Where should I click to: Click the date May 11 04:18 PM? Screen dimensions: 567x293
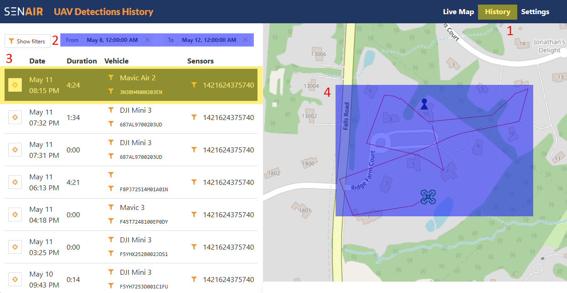click(44, 215)
